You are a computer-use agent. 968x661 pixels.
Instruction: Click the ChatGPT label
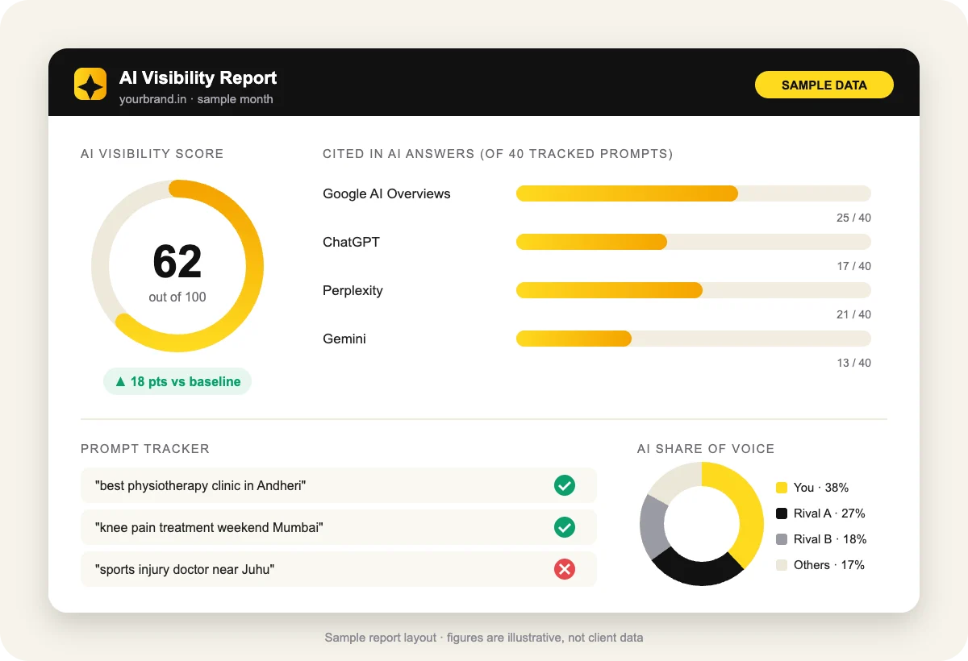coord(351,242)
